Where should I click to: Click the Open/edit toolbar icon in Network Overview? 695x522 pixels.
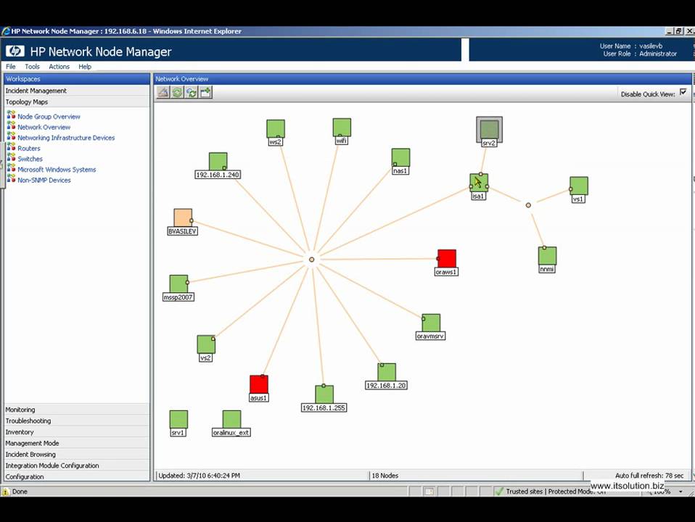point(163,92)
